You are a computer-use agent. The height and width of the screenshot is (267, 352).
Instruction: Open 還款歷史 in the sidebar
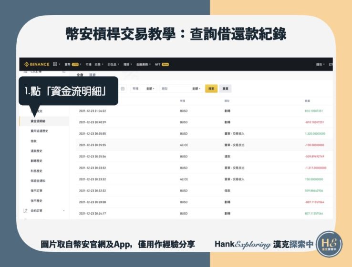click(x=36, y=151)
